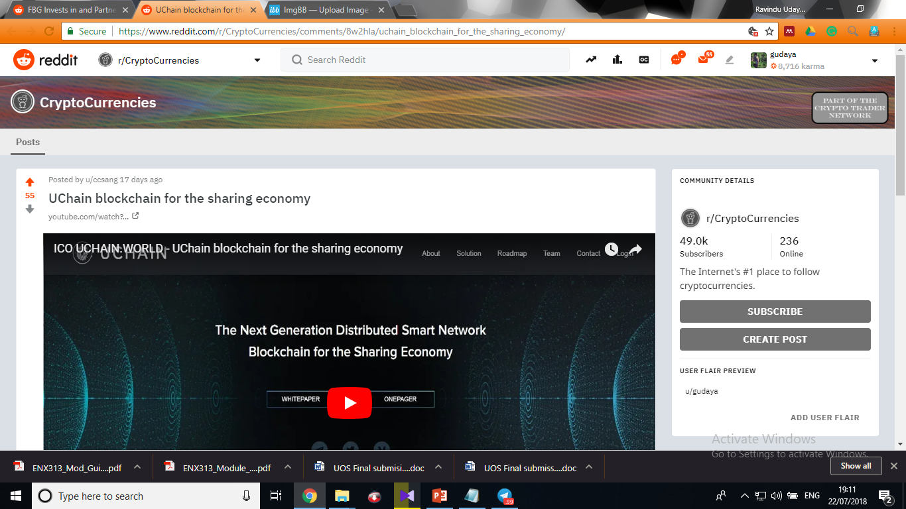Viewport: 906px width, 509px height.
Task: Click ADD USER FLAIR
Action: click(825, 418)
